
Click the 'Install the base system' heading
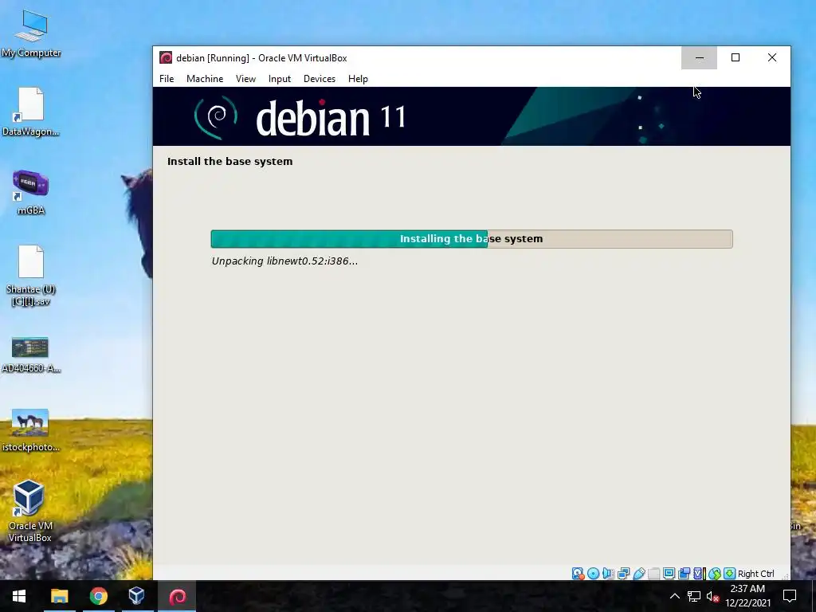[x=230, y=161]
